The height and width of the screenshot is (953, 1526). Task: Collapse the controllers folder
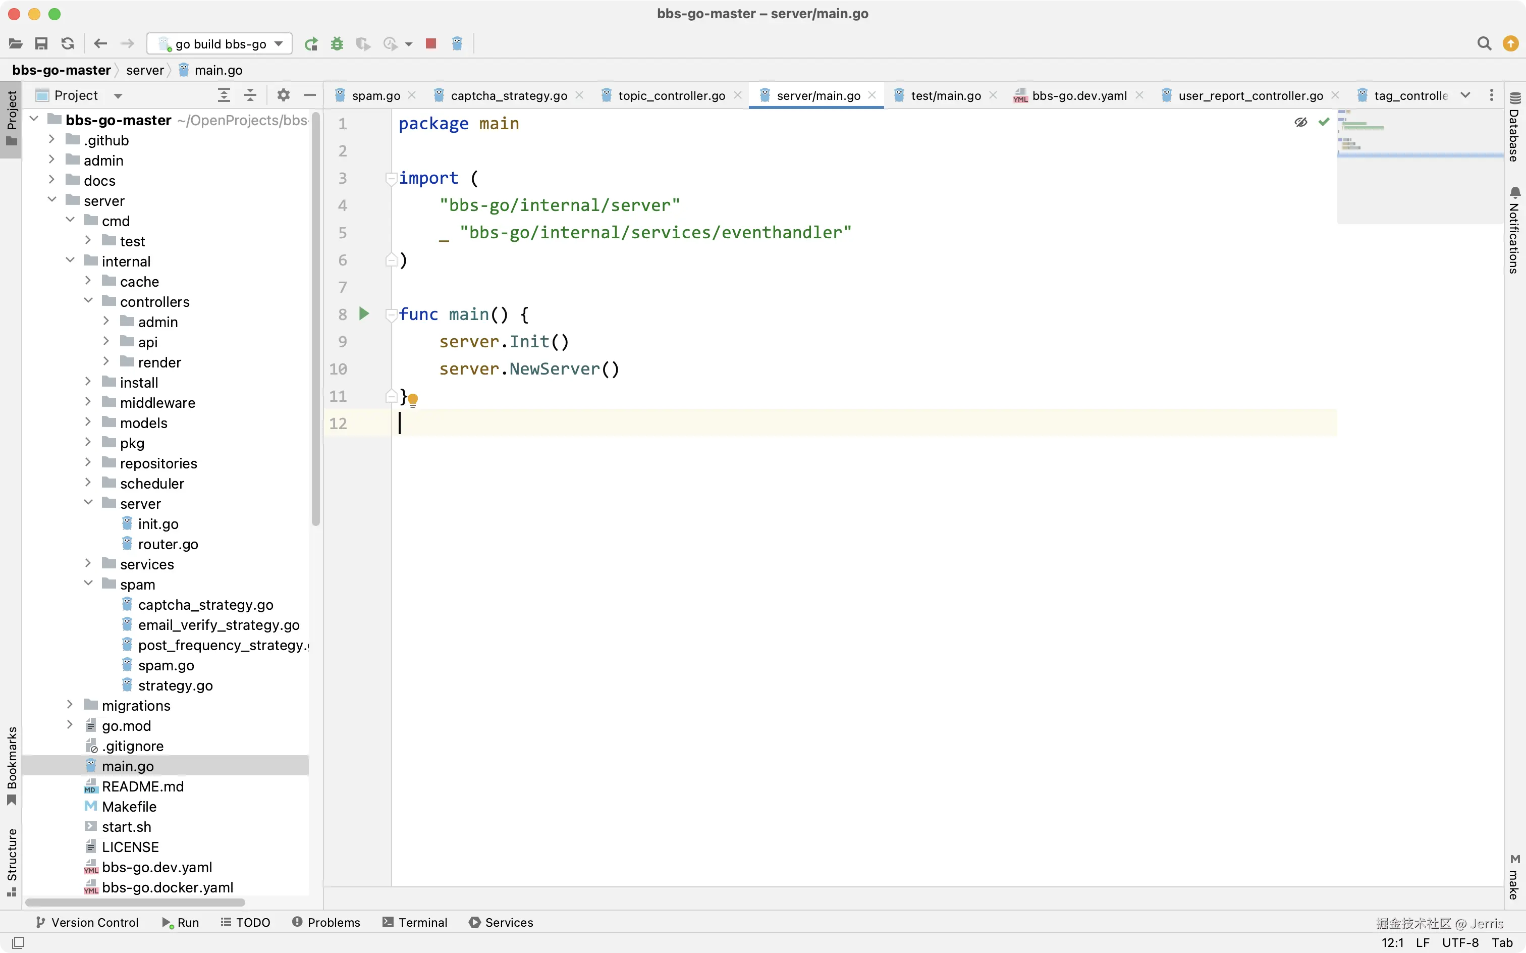click(x=88, y=301)
